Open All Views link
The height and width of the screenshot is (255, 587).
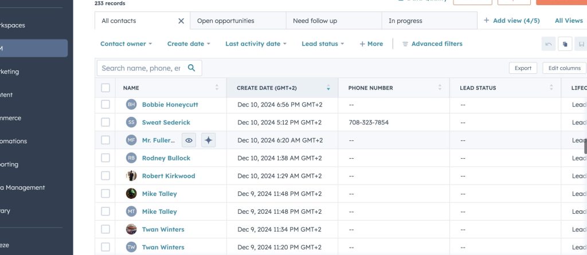point(569,21)
